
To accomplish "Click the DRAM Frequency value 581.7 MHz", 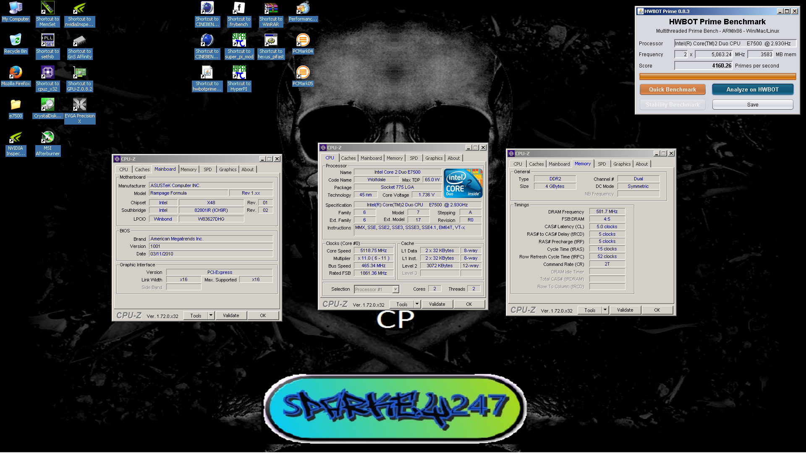I will tap(607, 212).
